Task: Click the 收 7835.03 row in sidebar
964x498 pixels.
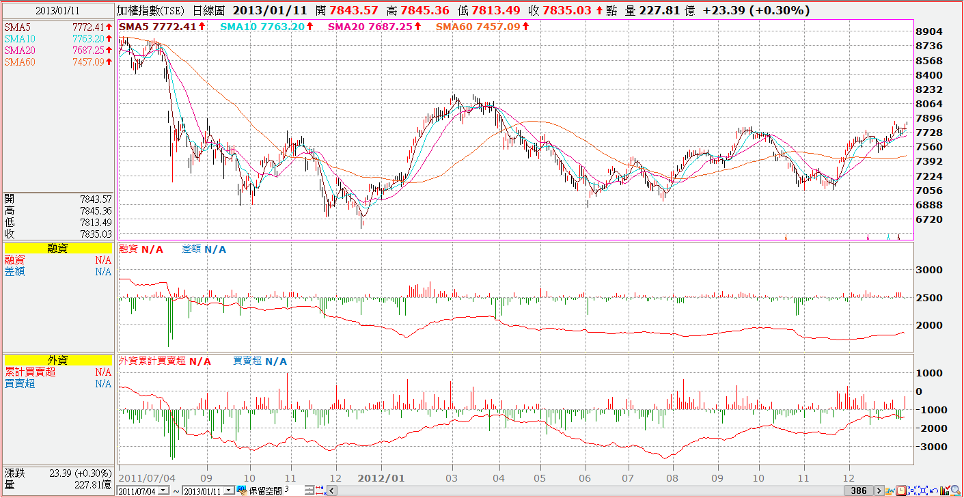Action: pyautogui.click(x=57, y=234)
